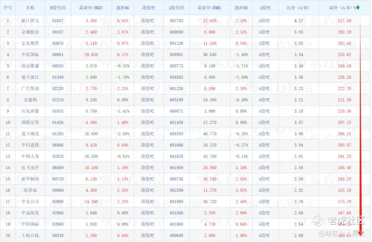372x242 pixels.
Task: Open the 复旦微电 stock name
Action: pyautogui.click(x=30, y=134)
